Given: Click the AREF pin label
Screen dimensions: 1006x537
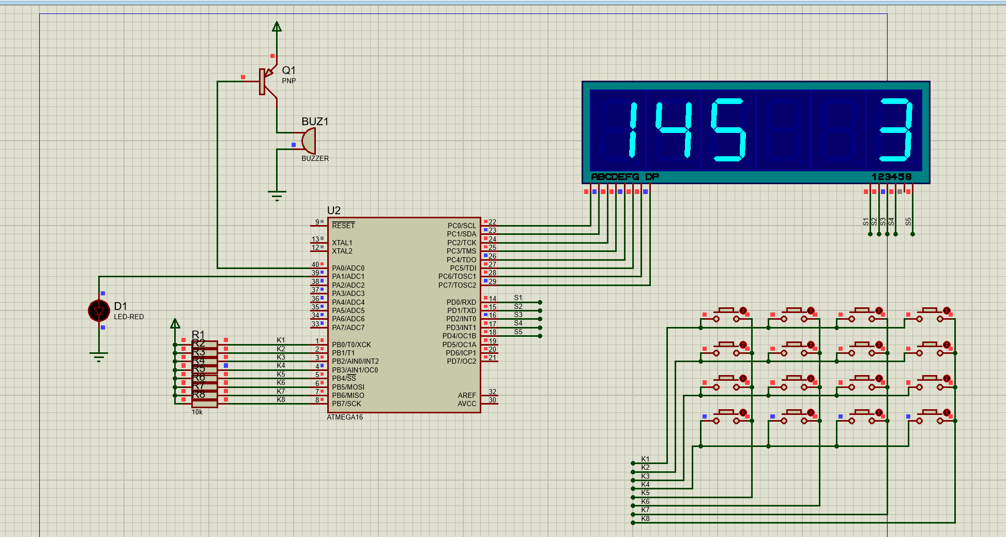Looking at the screenshot, I should pos(467,395).
